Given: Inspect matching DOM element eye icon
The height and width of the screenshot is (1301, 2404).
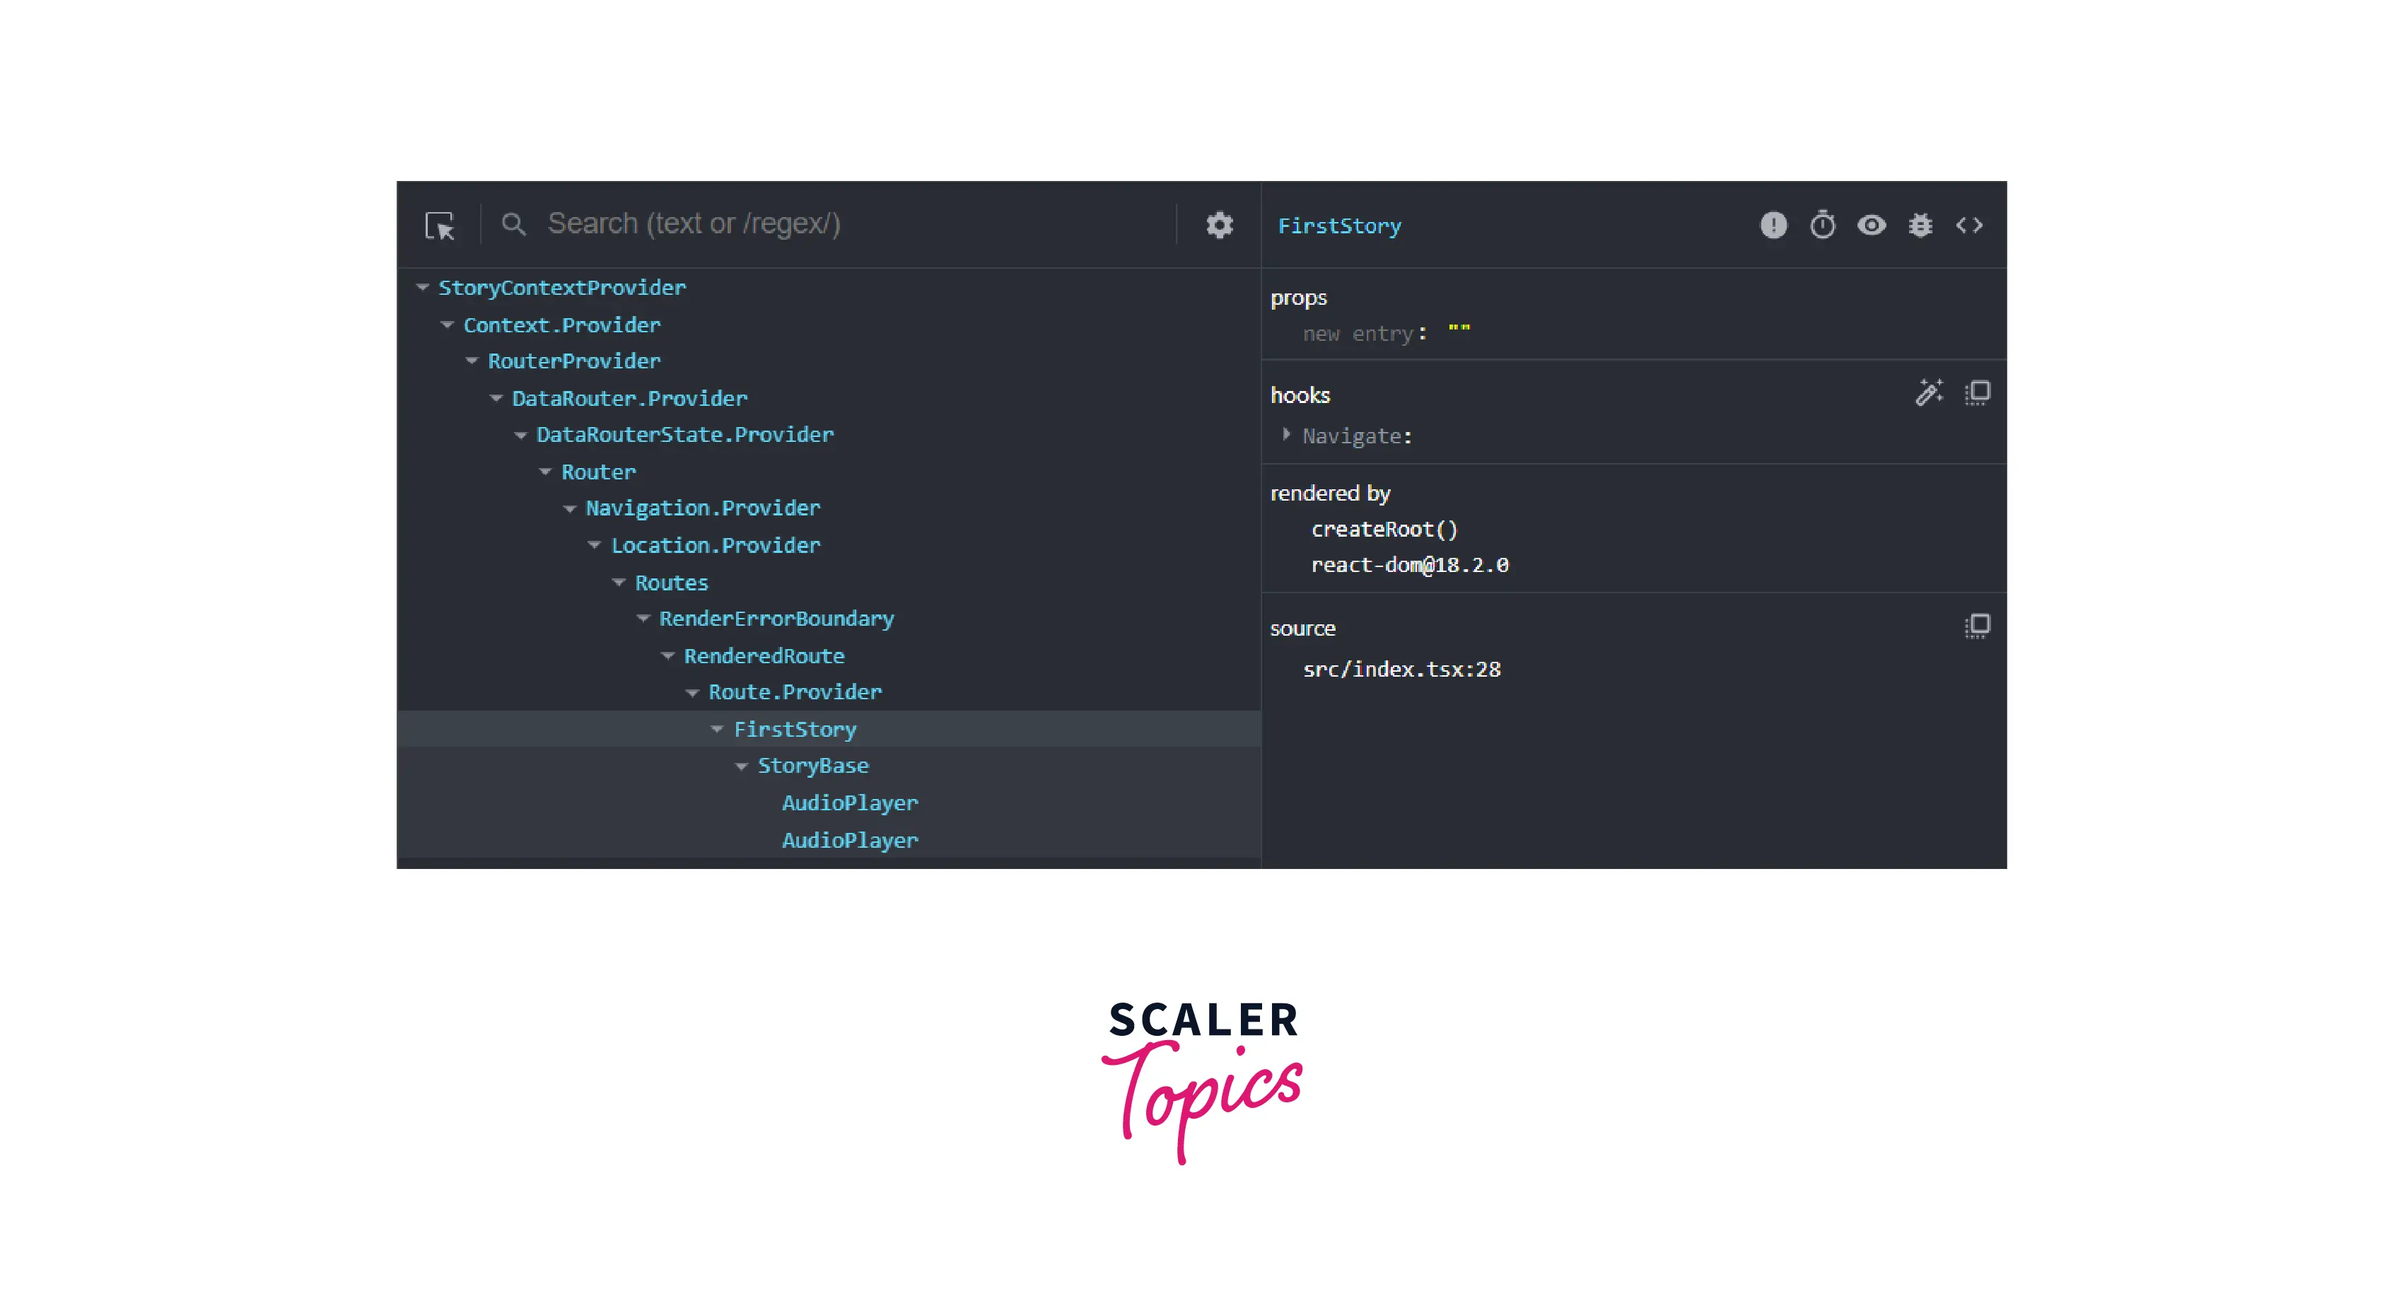Looking at the screenshot, I should click(x=1871, y=225).
